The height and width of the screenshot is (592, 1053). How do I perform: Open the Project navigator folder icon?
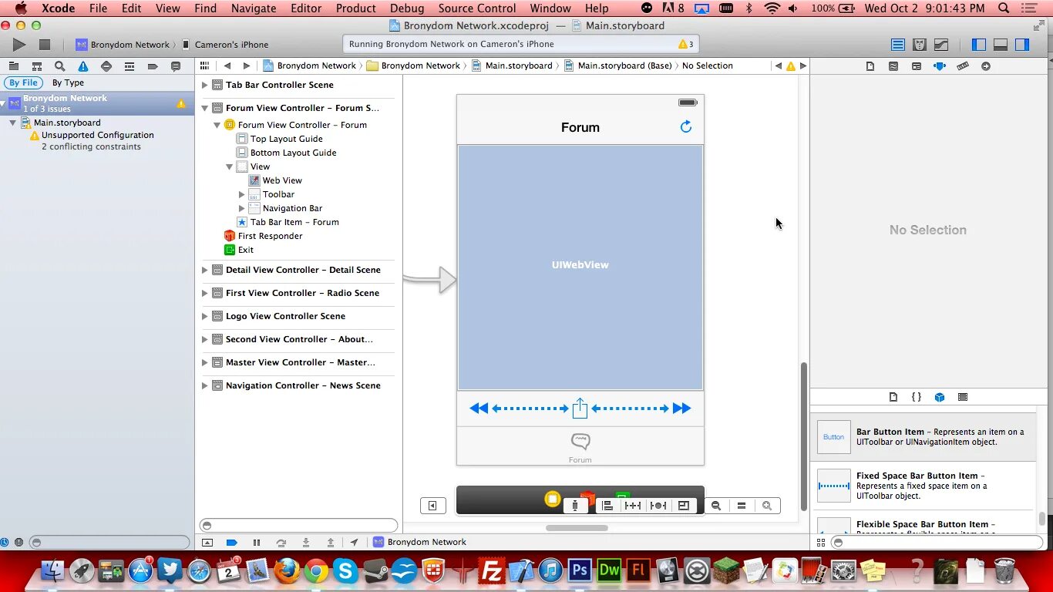[14, 66]
